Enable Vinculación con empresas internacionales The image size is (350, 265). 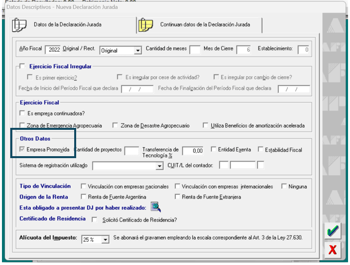click(x=177, y=186)
